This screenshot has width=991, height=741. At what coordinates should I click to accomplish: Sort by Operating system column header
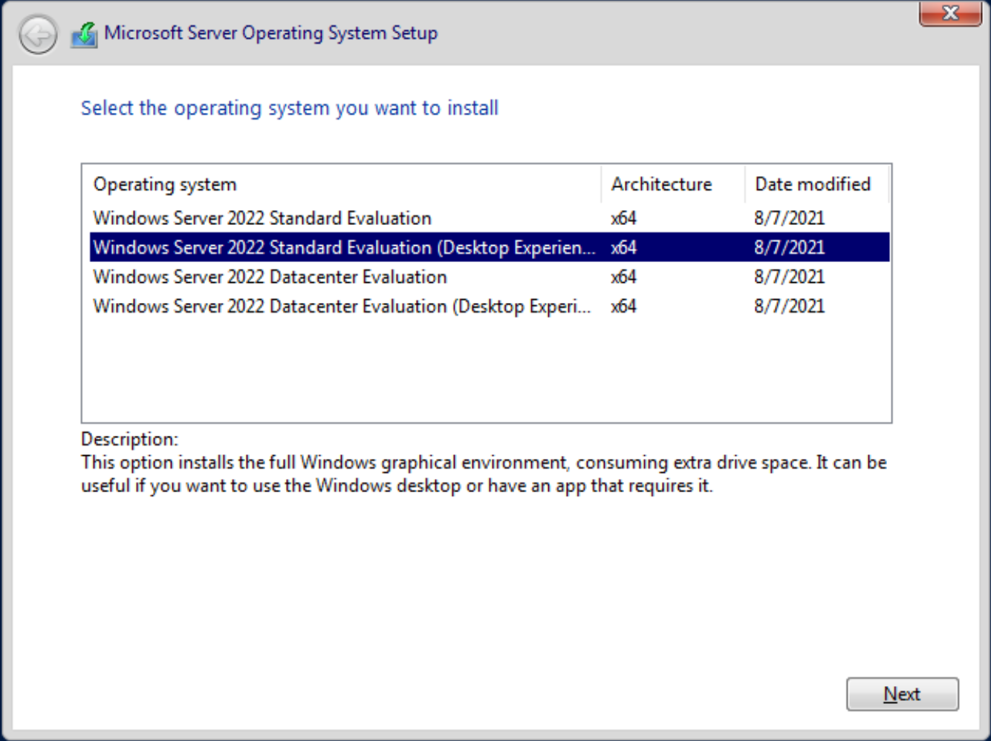click(165, 184)
